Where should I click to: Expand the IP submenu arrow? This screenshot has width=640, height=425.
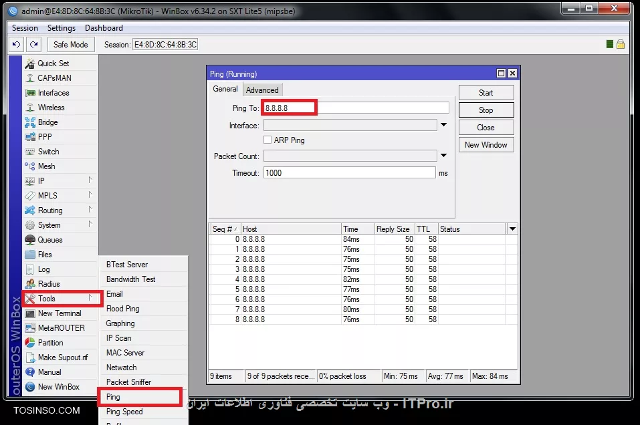coord(90,180)
